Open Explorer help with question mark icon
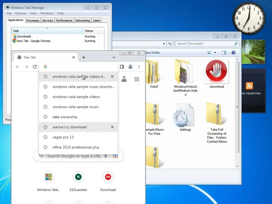 coord(233,53)
